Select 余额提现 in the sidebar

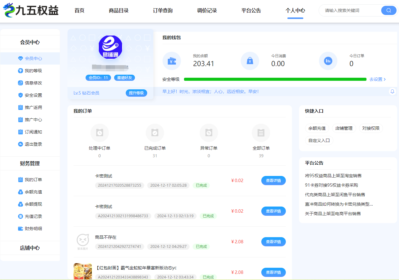[33, 204]
